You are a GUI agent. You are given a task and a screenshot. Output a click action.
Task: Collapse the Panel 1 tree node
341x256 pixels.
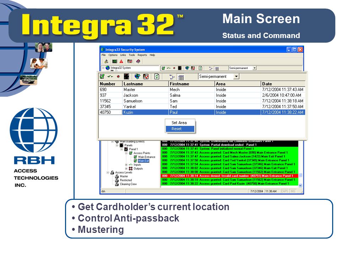(121, 149)
